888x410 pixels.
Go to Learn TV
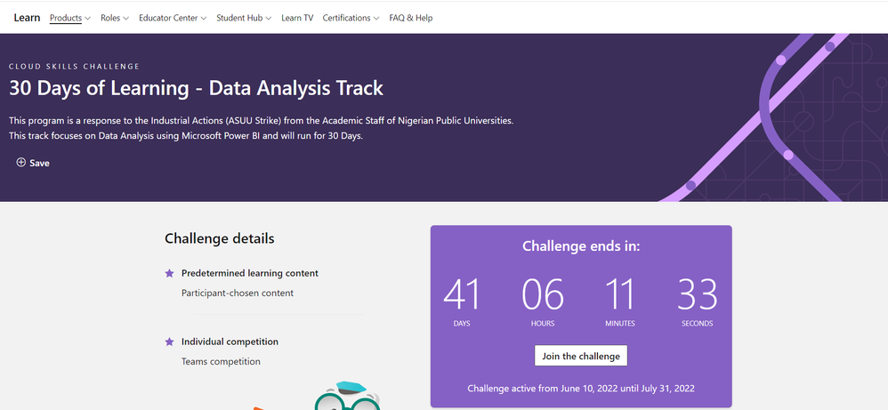(297, 18)
